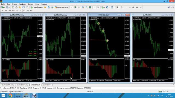Switch chart to Candlesticks type
Image resolution: width=175 pixels, height=98 pixels.
[75, 7]
